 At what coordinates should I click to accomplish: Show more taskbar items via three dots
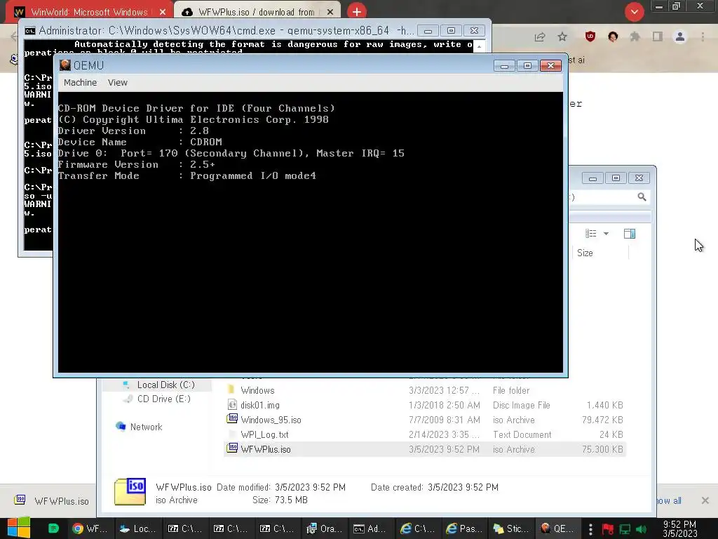pyautogui.click(x=590, y=529)
